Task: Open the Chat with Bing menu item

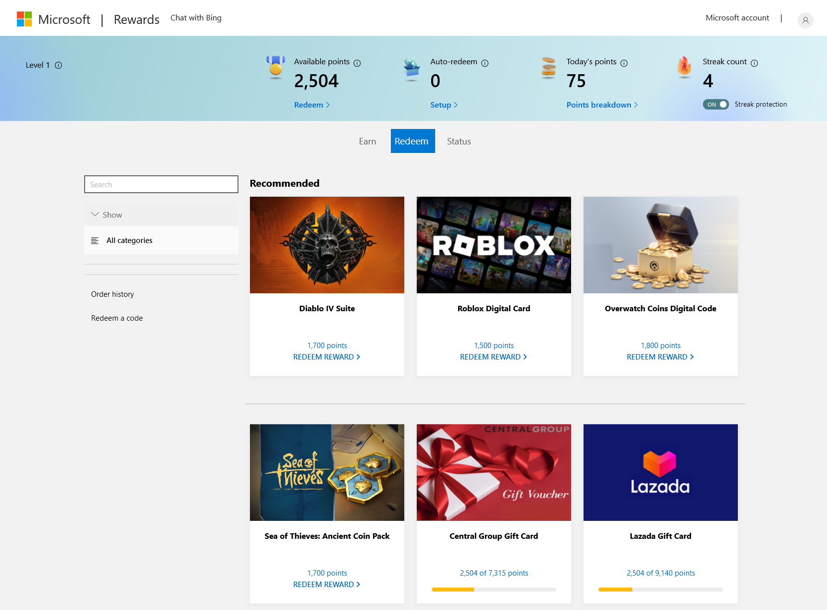Action: coord(196,18)
